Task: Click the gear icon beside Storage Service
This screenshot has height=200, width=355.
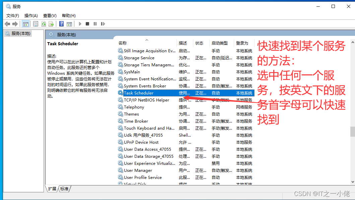Action: click(121, 58)
